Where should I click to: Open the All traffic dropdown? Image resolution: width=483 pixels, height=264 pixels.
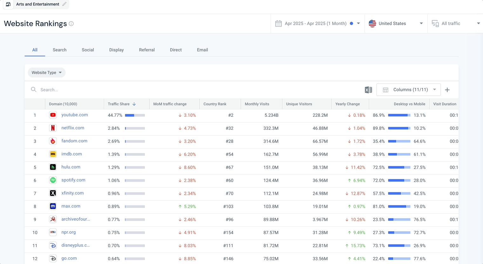pos(455,24)
